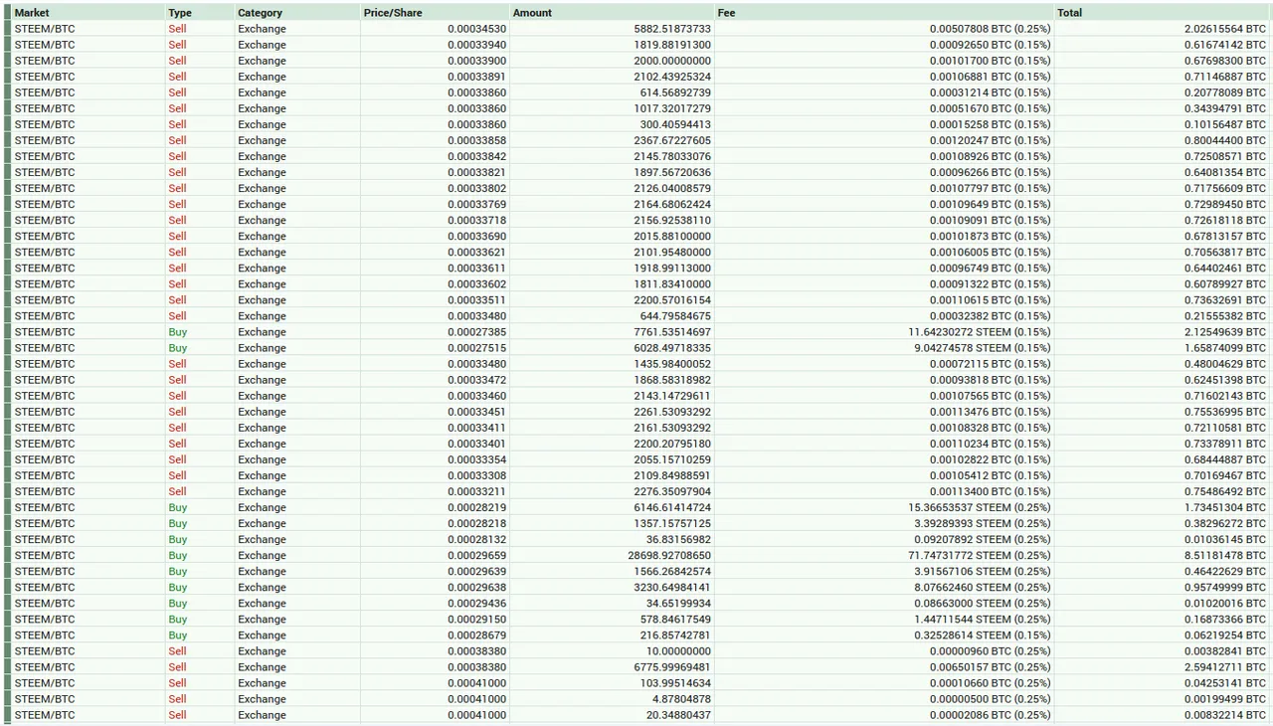Select price cell 0.00034530

point(476,29)
